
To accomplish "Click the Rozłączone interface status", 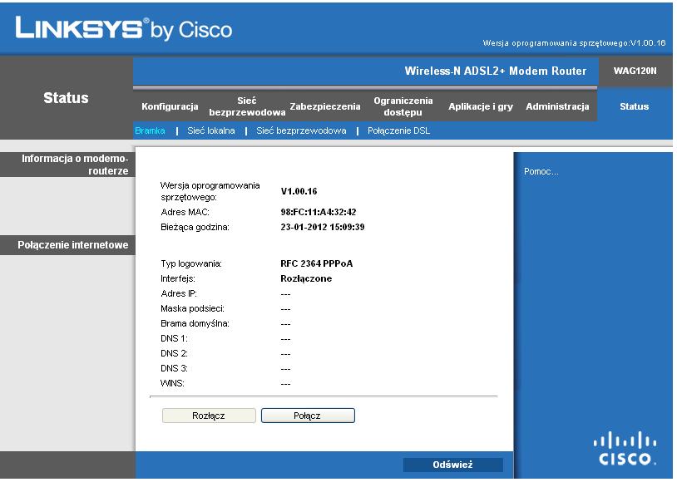I will [x=306, y=278].
